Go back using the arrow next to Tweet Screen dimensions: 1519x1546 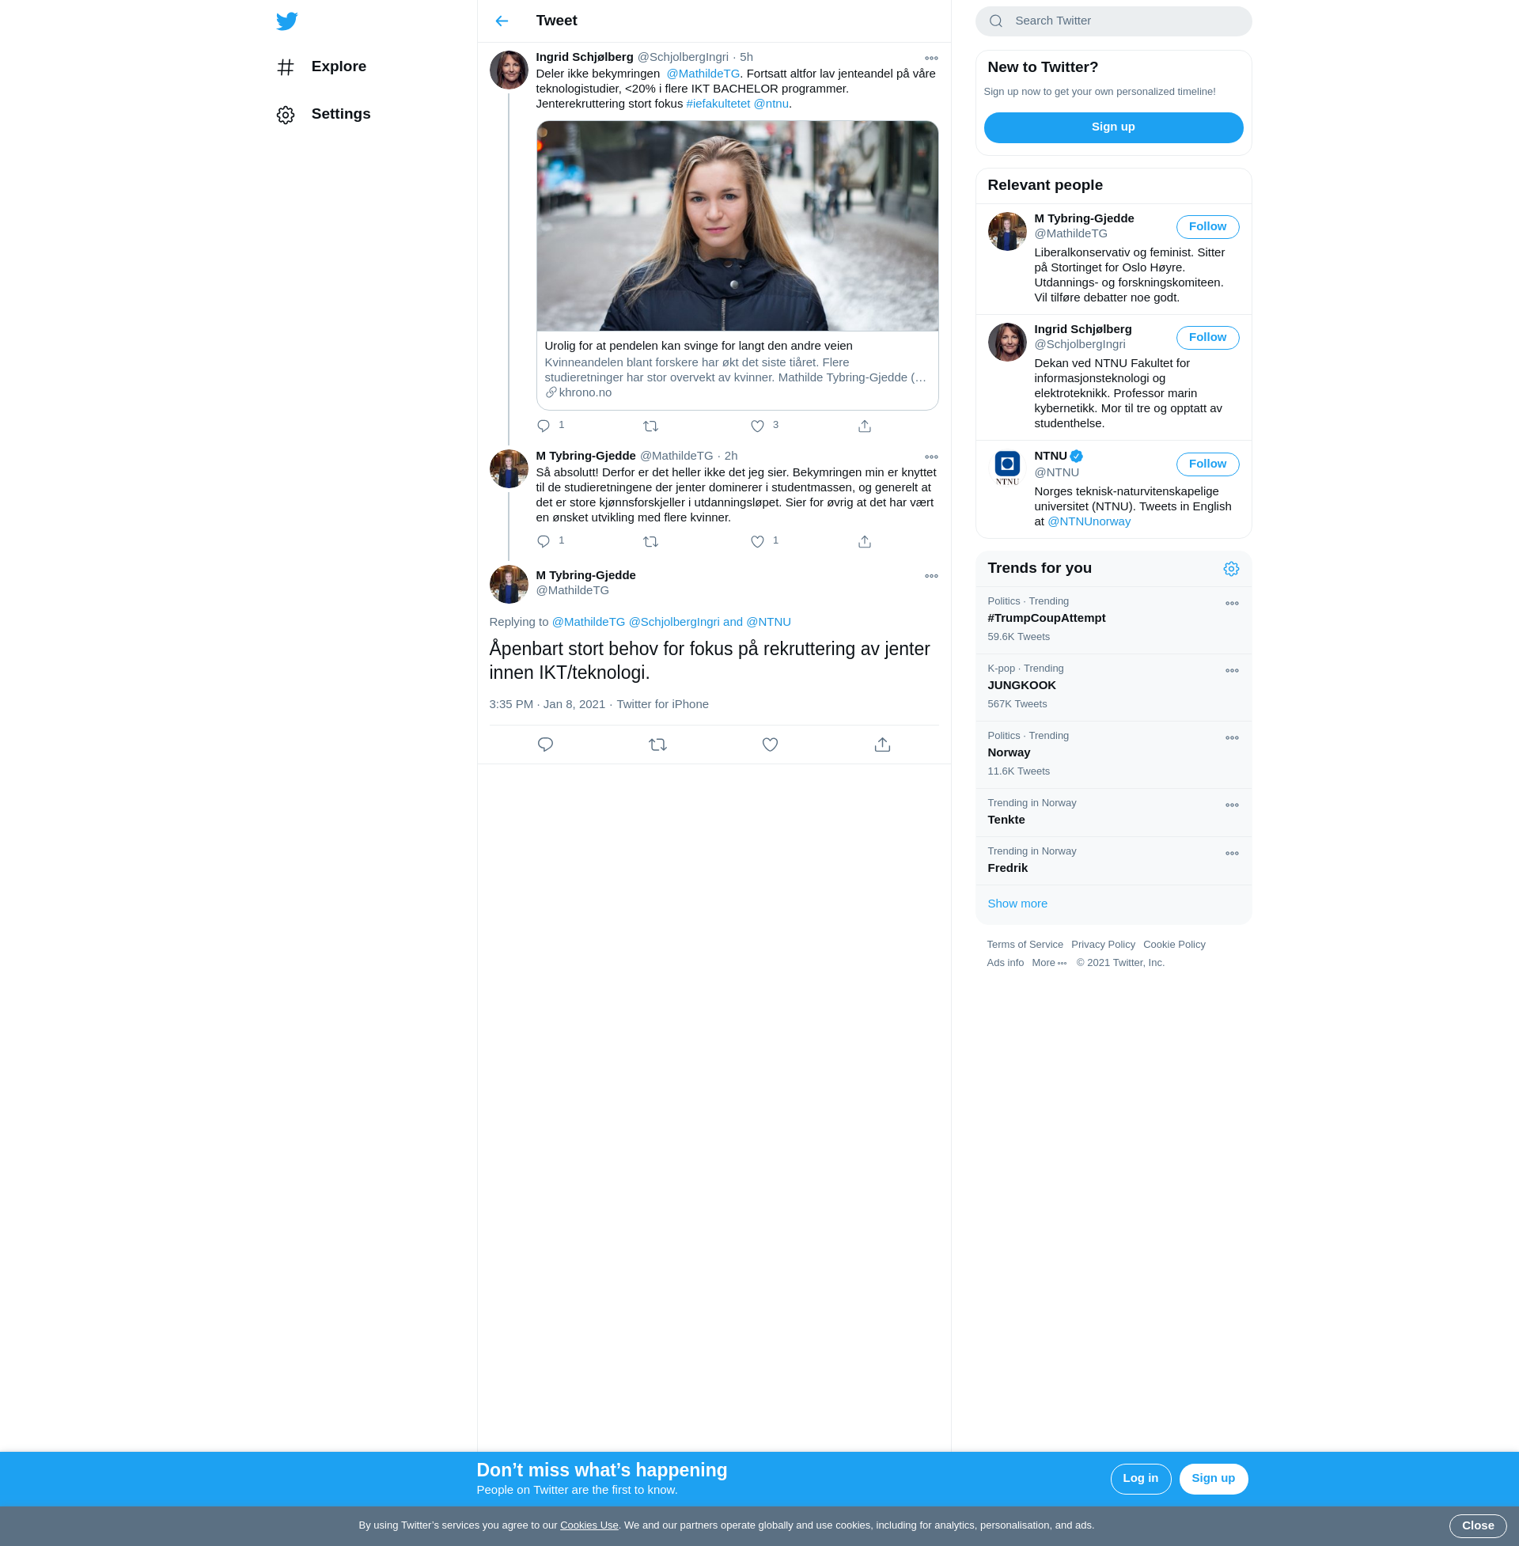(x=502, y=21)
